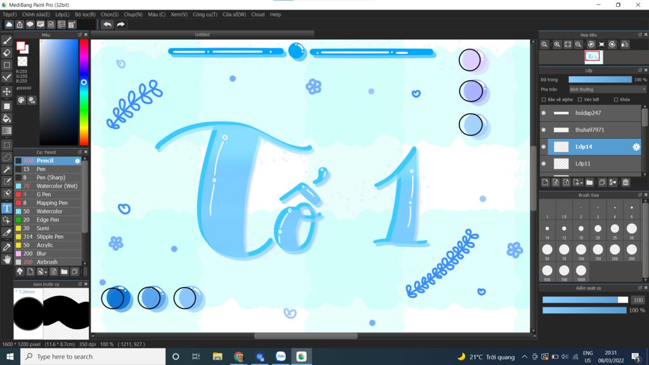
Task: Click the export/share icon in toolbar
Action: (20, 25)
